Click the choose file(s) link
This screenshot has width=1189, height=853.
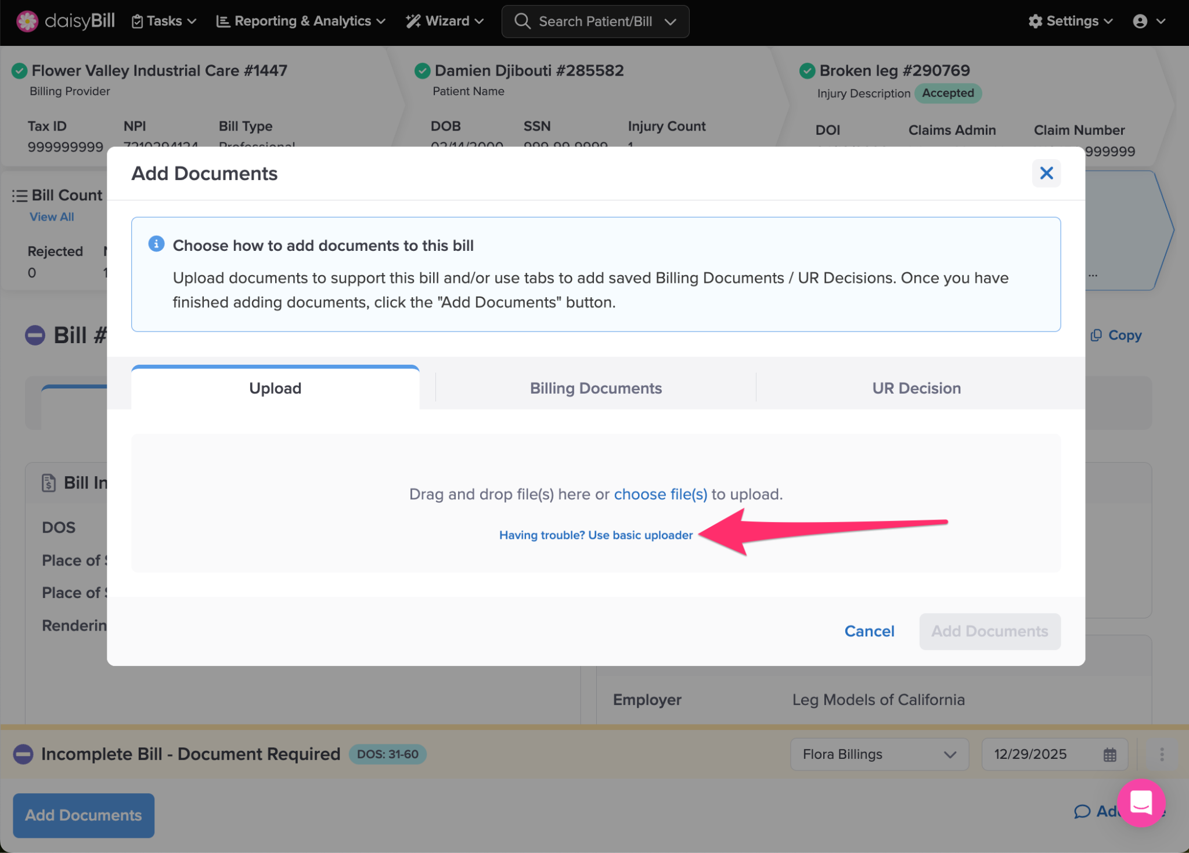pos(660,494)
